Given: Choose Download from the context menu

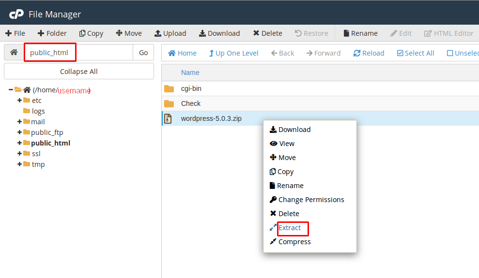Looking at the screenshot, I should [x=290, y=130].
